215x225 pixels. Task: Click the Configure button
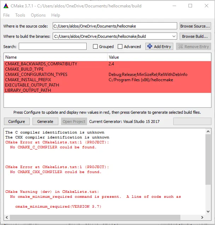17,122
